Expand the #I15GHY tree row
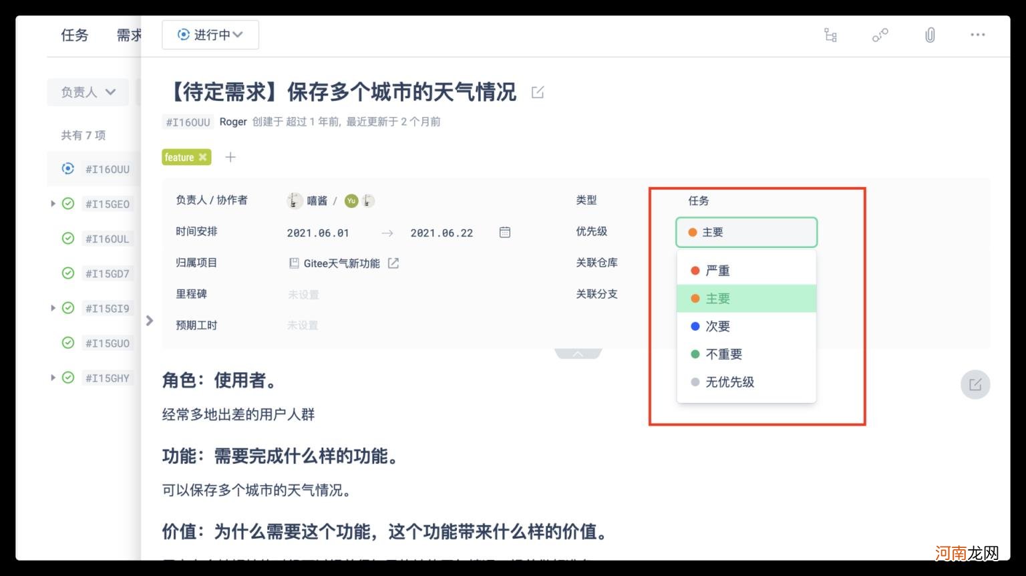The height and width of the screenshot is (576, 1026). click(53, 377)
